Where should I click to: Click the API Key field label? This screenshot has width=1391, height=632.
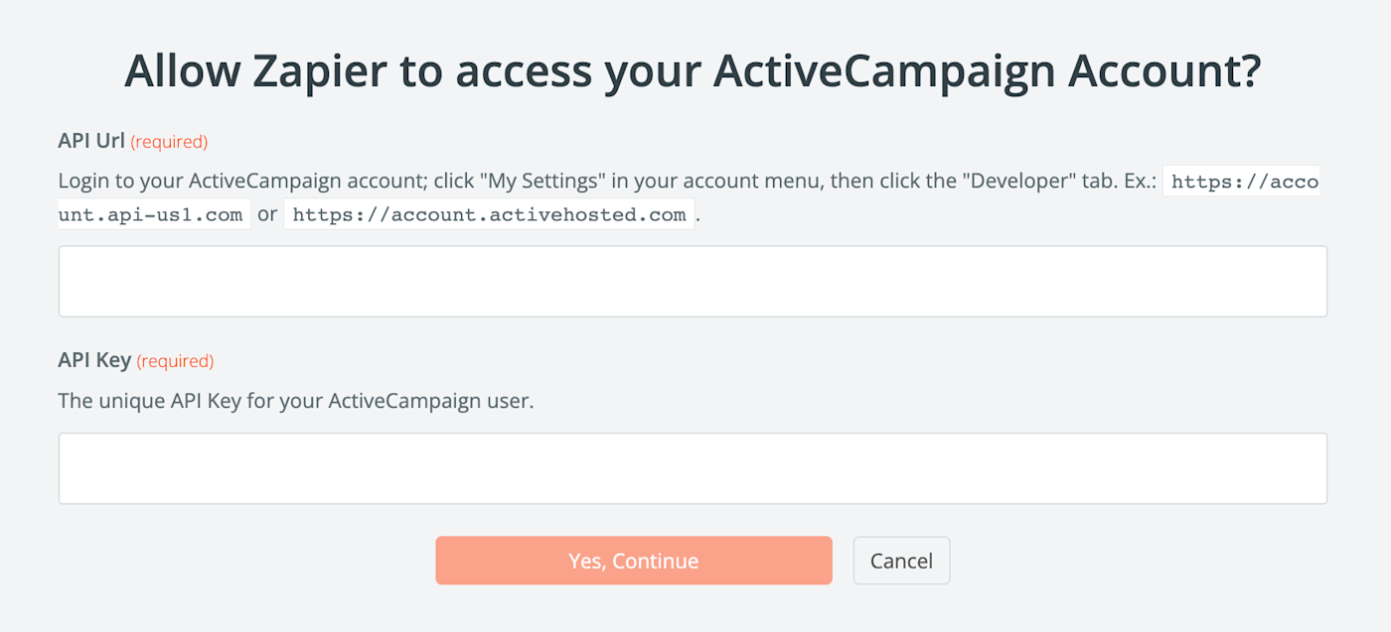pyautogui.click(x=94, y=360)
